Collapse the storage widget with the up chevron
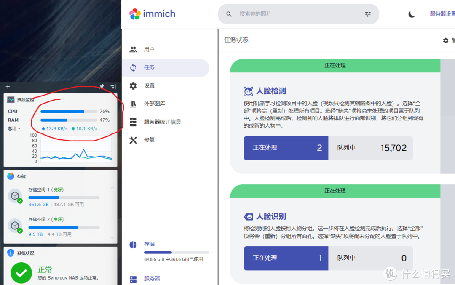The image size is (455, 285). tap(112, 187)
